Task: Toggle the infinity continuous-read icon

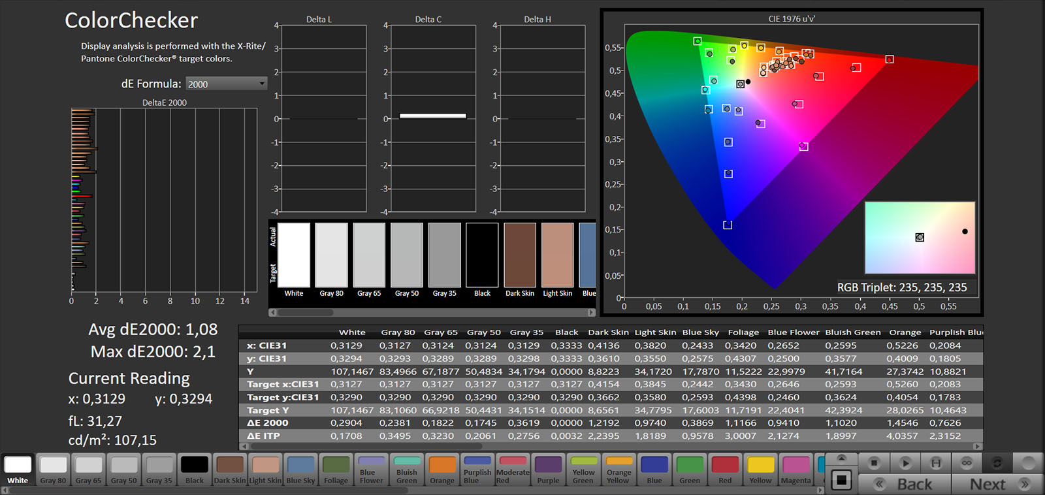Action: coord(967,463)
